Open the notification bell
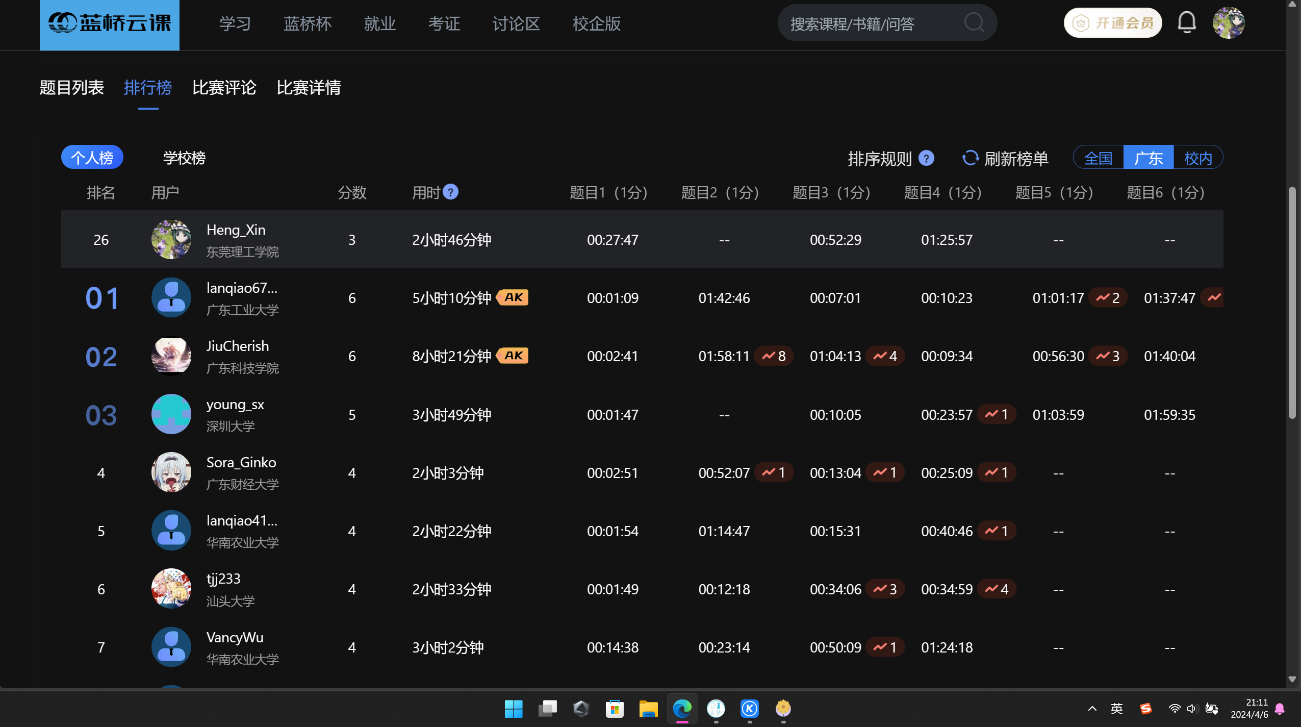 (x=1186, y=23)
